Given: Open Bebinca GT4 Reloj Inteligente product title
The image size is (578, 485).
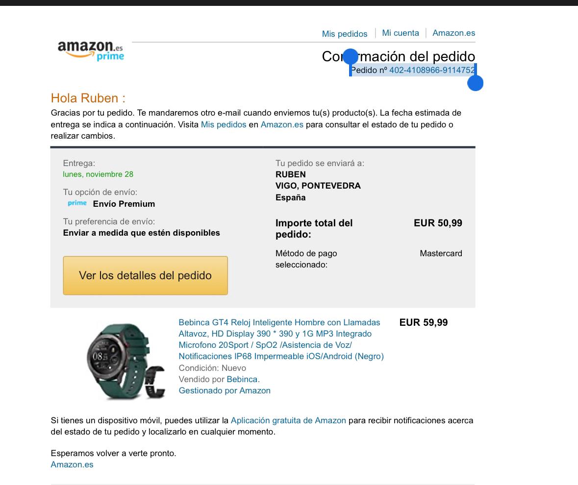Looking at the screenshot, I should pyautogui.click(x=281, y=339).
